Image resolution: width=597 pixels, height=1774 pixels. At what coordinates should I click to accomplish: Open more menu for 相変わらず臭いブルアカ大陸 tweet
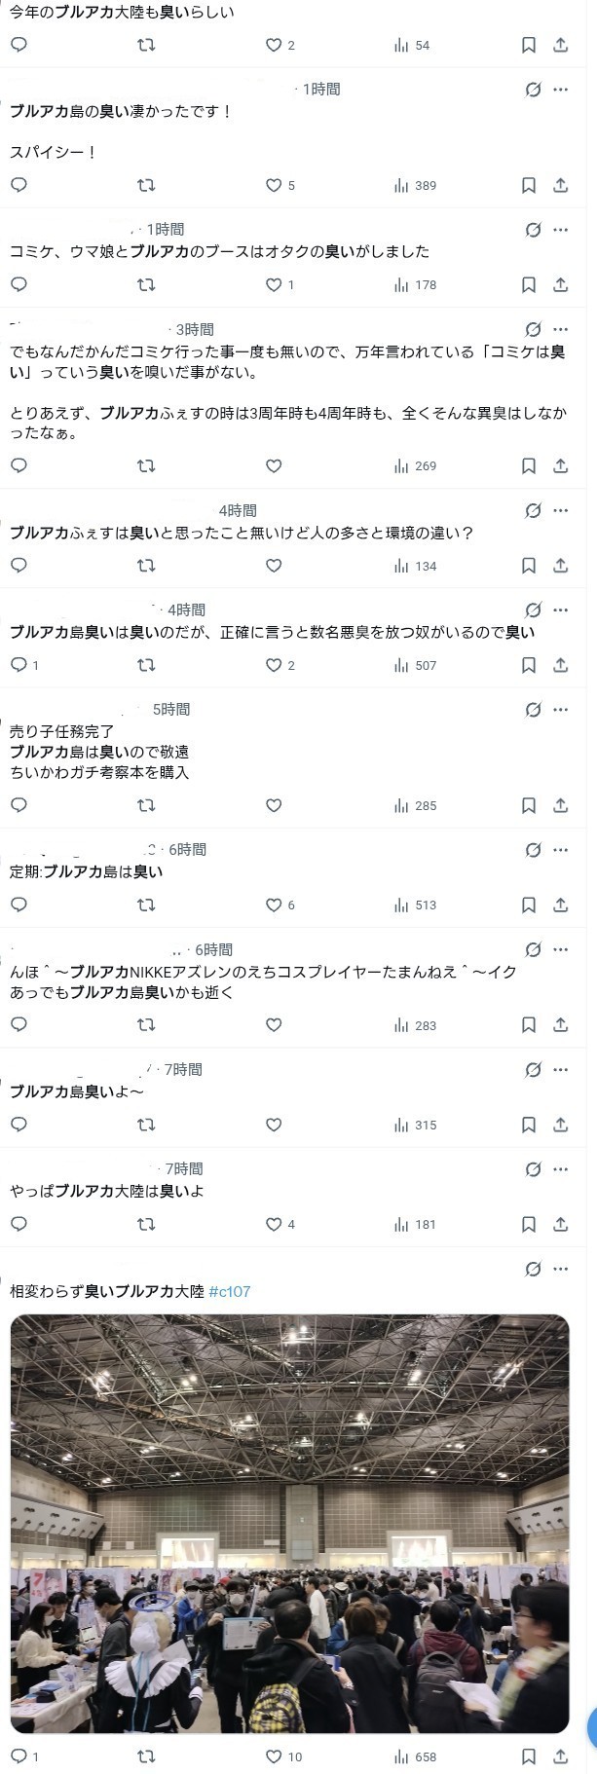point(560,1269)
